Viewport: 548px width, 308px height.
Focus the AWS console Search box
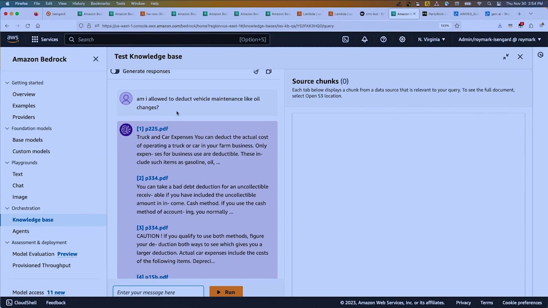pos(167,39)
